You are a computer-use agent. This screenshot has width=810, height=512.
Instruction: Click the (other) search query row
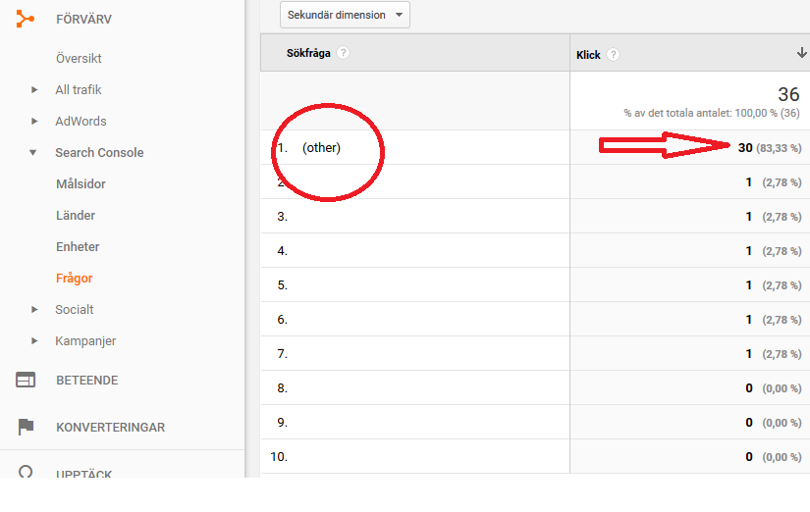coord(321,148)
